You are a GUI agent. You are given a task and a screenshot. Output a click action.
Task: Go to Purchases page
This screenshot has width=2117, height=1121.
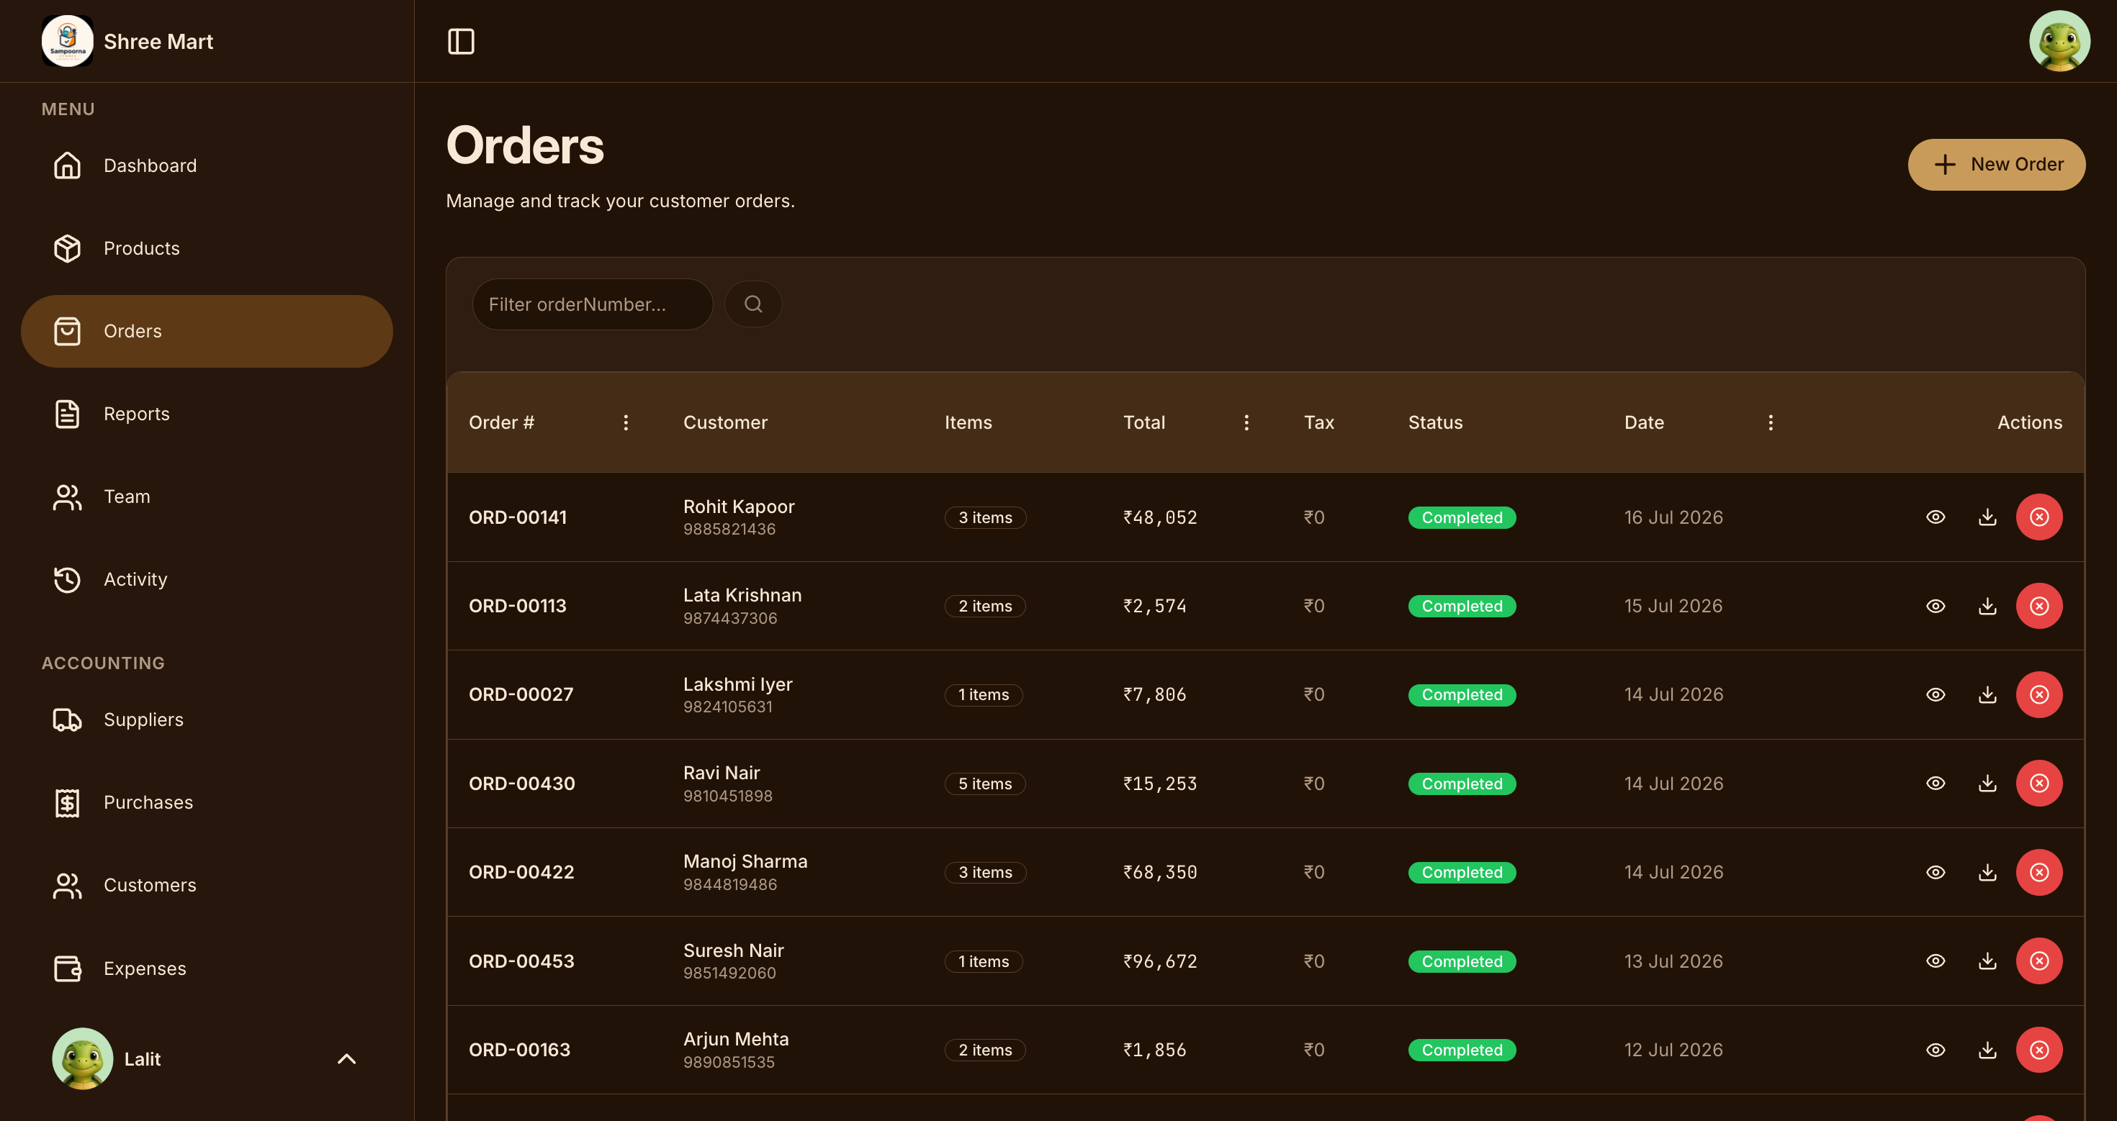pyautogui.click(x=207, y=802)
